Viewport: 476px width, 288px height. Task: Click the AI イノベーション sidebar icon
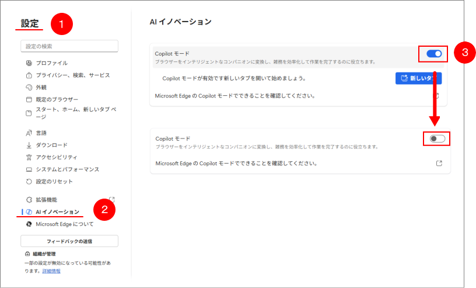click(29, 212)
